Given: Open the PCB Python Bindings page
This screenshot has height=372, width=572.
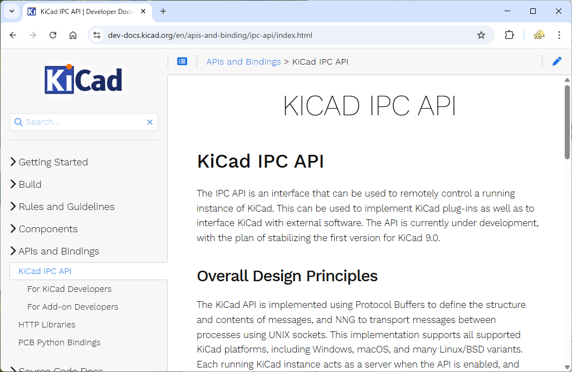Looking at the screenshot, I should (x=59, y=342).
